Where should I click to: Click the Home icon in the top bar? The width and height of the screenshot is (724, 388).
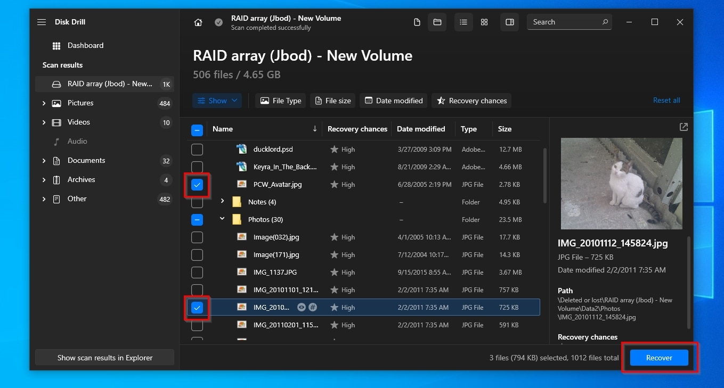pos(198,22)
